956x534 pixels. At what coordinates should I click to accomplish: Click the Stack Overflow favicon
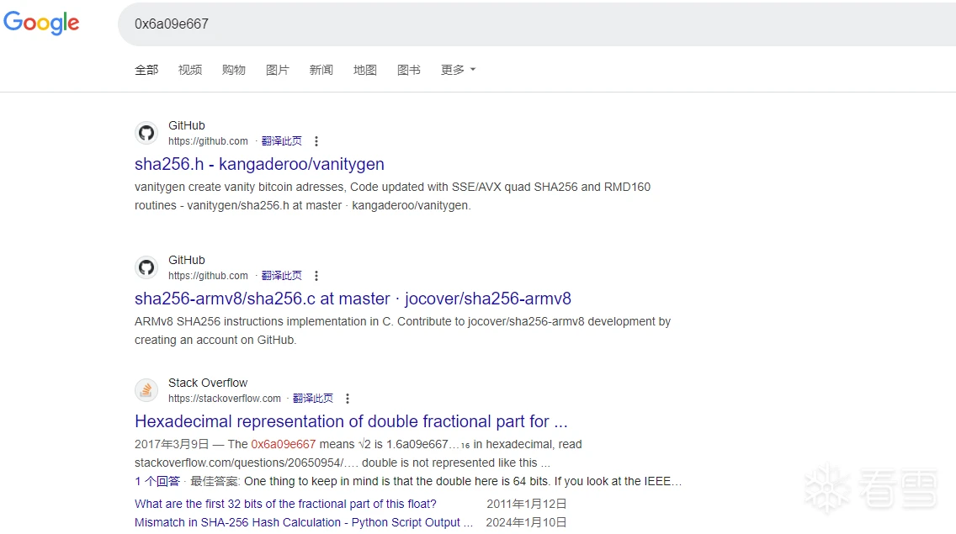coord(146,390)
